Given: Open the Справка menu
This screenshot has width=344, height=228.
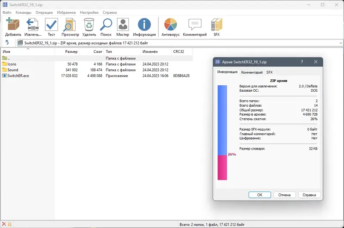Looking at the screenshot, I should [x=110, y=12].
